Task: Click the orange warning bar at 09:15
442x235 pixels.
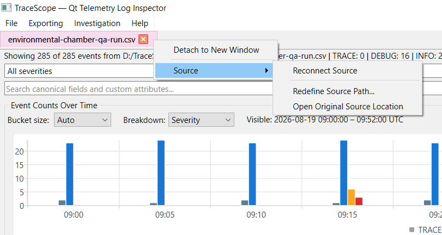Action: (351, 197)
